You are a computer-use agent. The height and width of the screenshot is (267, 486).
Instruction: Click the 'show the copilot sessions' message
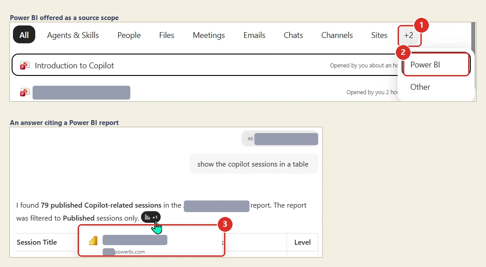(x=253, y=164)
